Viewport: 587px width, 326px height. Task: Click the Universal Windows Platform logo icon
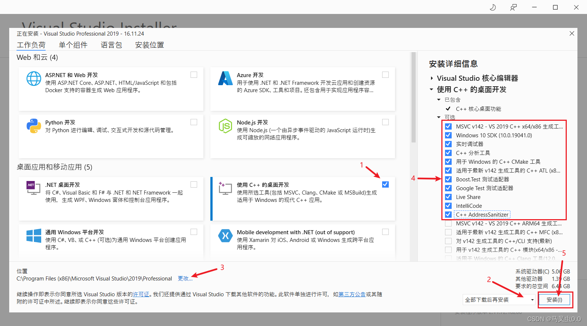pyautogui.click(x=33, y=236)
